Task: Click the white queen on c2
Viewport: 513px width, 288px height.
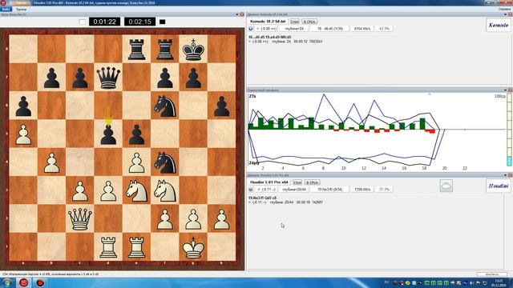Action: [80, 218]
